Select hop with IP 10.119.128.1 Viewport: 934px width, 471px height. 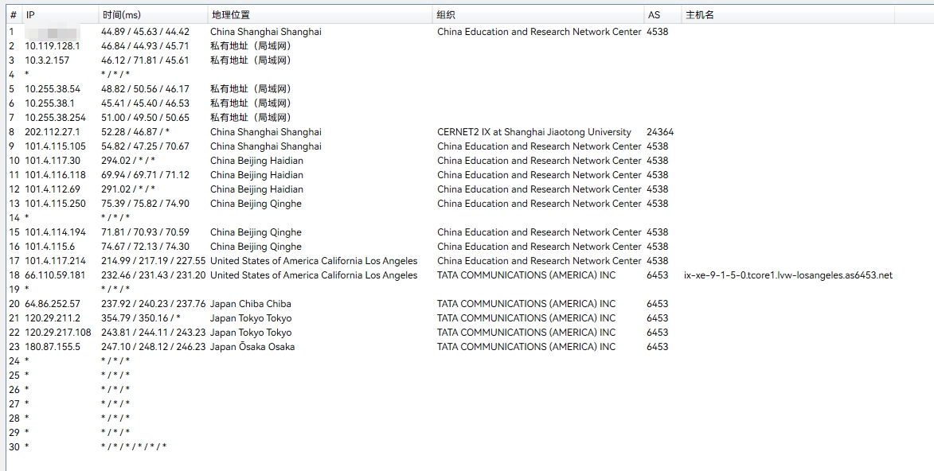tap(52, 46)
